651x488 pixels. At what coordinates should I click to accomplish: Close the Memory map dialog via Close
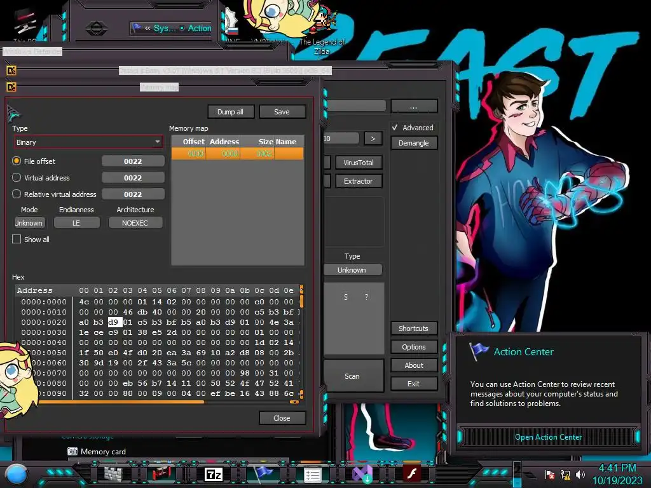click(x=282, y=418)
